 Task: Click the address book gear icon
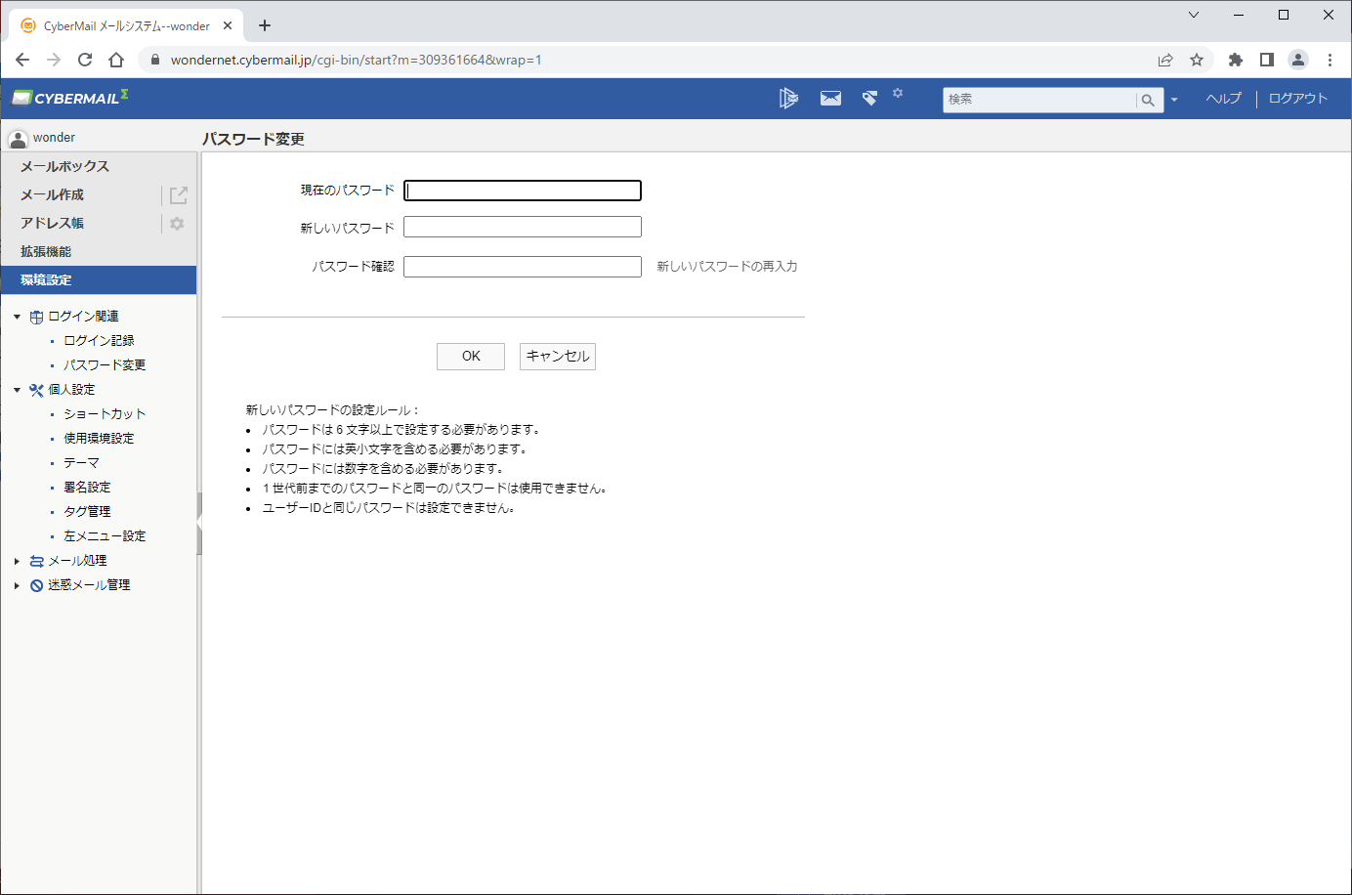(177, 224)
